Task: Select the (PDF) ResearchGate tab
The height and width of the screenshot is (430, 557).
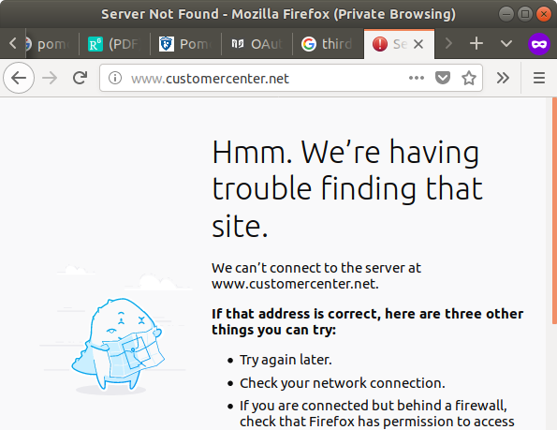Action: pos(114,44)
